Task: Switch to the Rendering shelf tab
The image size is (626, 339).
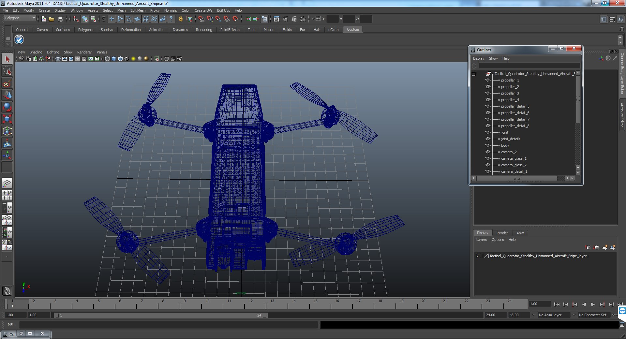Action: (204, 30)
